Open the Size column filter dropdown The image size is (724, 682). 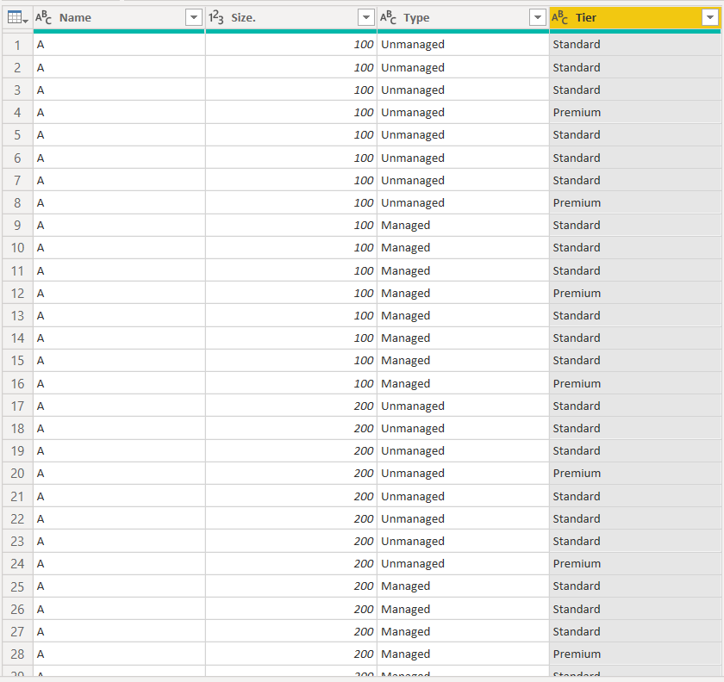point(365,17)
